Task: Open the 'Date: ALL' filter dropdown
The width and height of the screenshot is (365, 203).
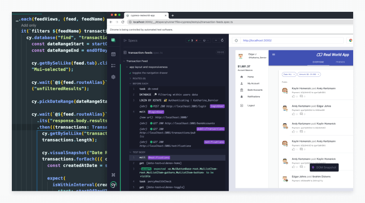Action: point(289,74)
